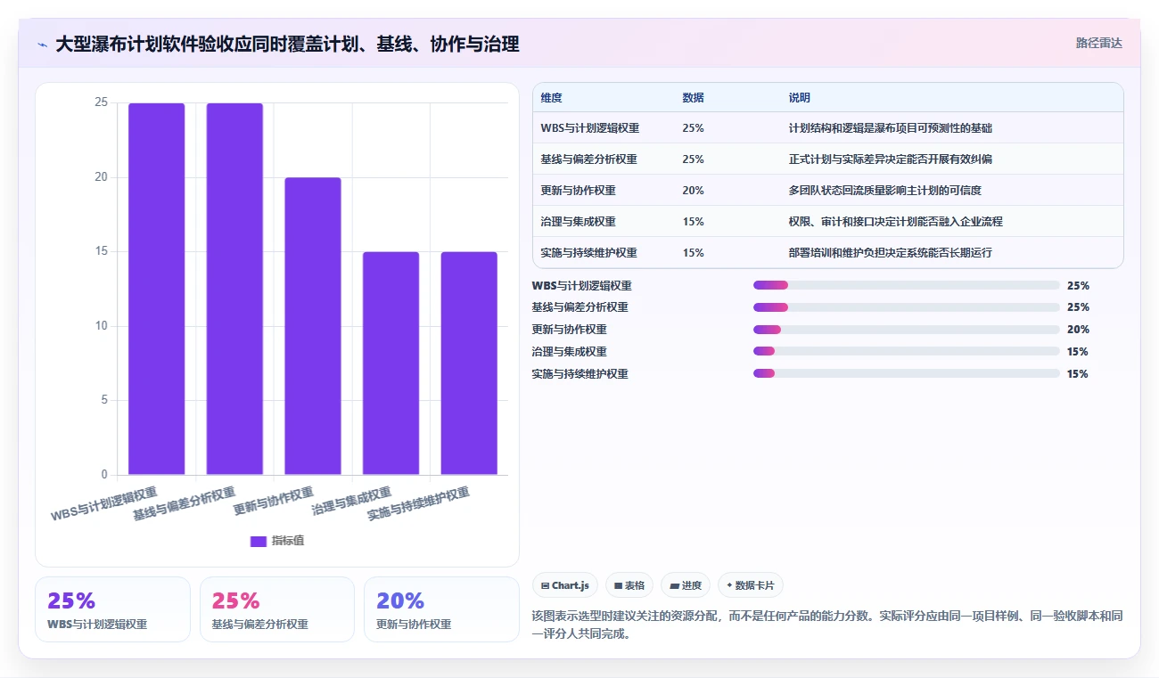The width and height of the screenshot is (1159, 678).
Task: Click the y-axis value 10
Action: [101, 326]
